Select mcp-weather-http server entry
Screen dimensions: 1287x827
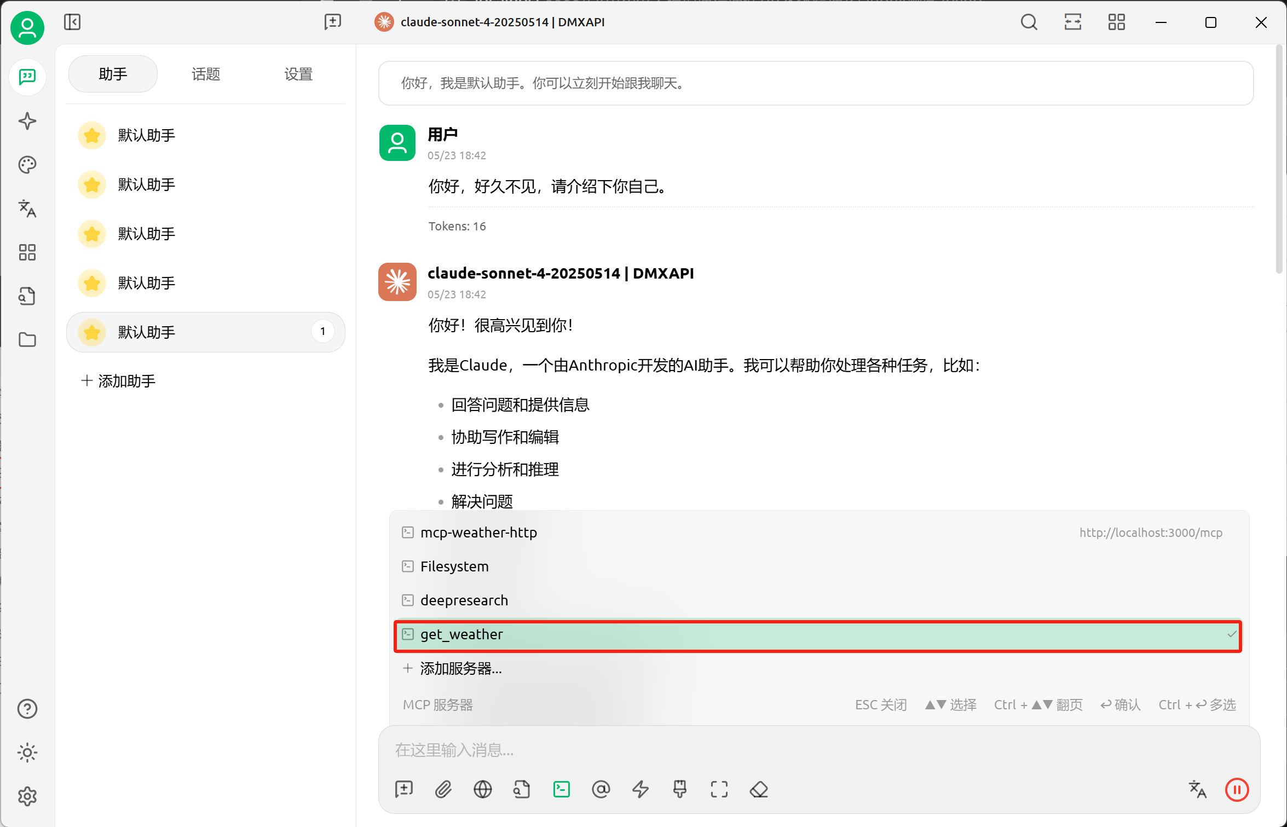click(818, 533)
